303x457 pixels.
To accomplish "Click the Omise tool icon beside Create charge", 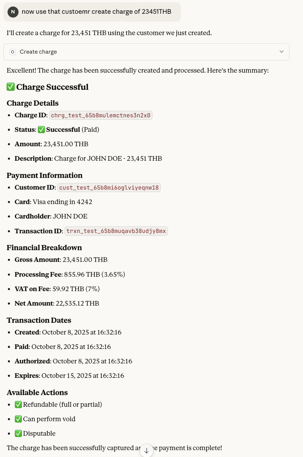I will pos(12,52).
